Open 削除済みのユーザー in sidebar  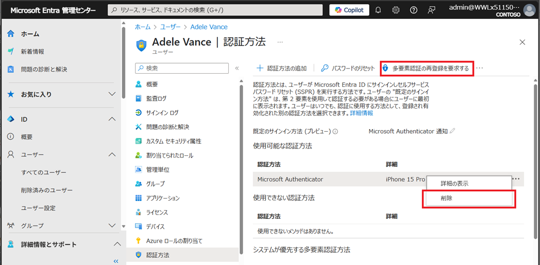coord(47,190)
